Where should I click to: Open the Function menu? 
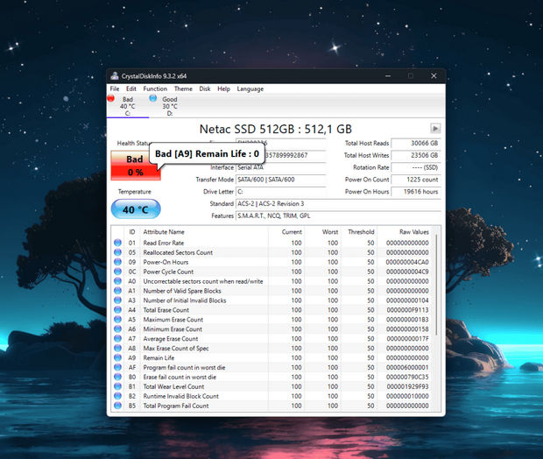(155, 88)
